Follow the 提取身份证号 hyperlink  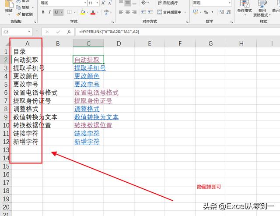click(x=93, y=101)
